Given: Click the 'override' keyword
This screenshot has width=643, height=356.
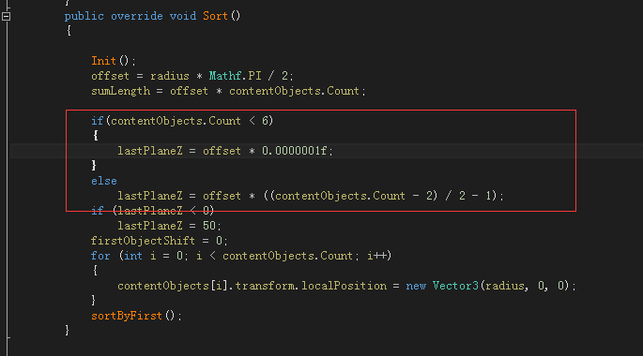Looking at the screenshot, I should coord(136,16).
